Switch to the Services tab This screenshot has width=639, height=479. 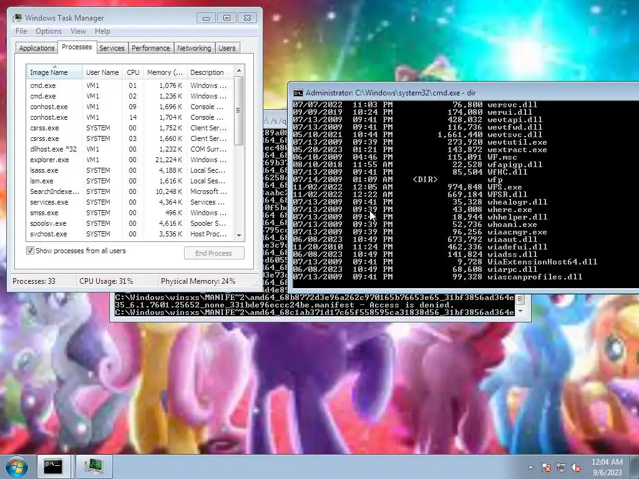pos(112,48)
